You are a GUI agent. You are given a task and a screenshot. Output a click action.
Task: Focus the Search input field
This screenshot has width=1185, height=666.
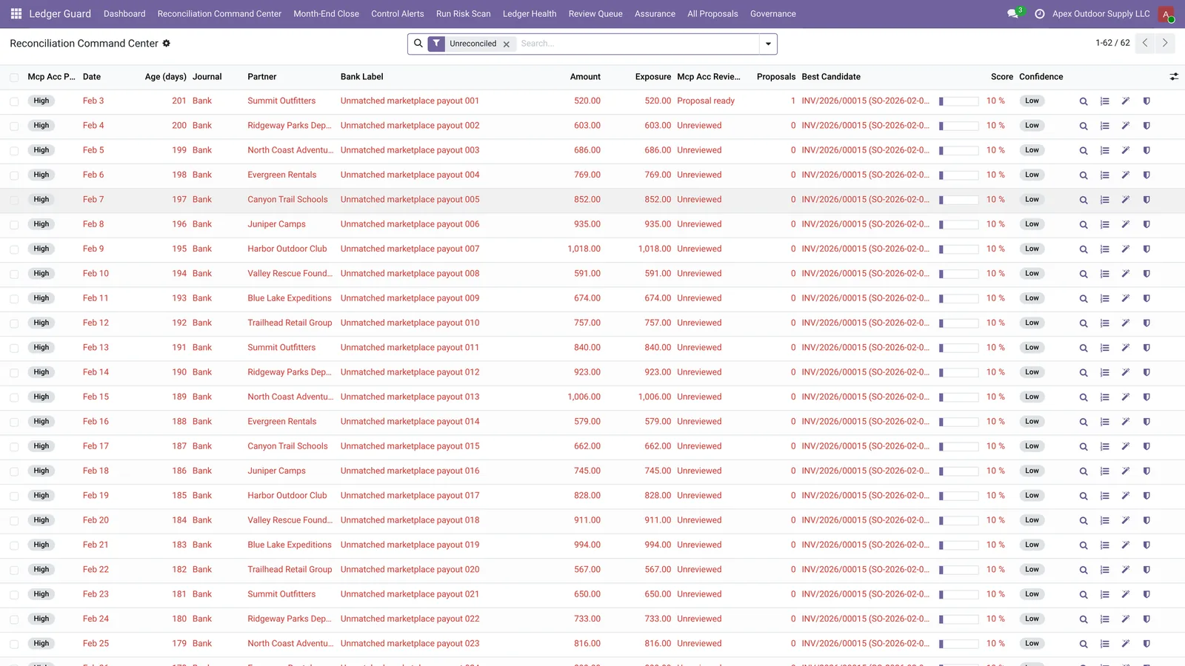(637, 44)
